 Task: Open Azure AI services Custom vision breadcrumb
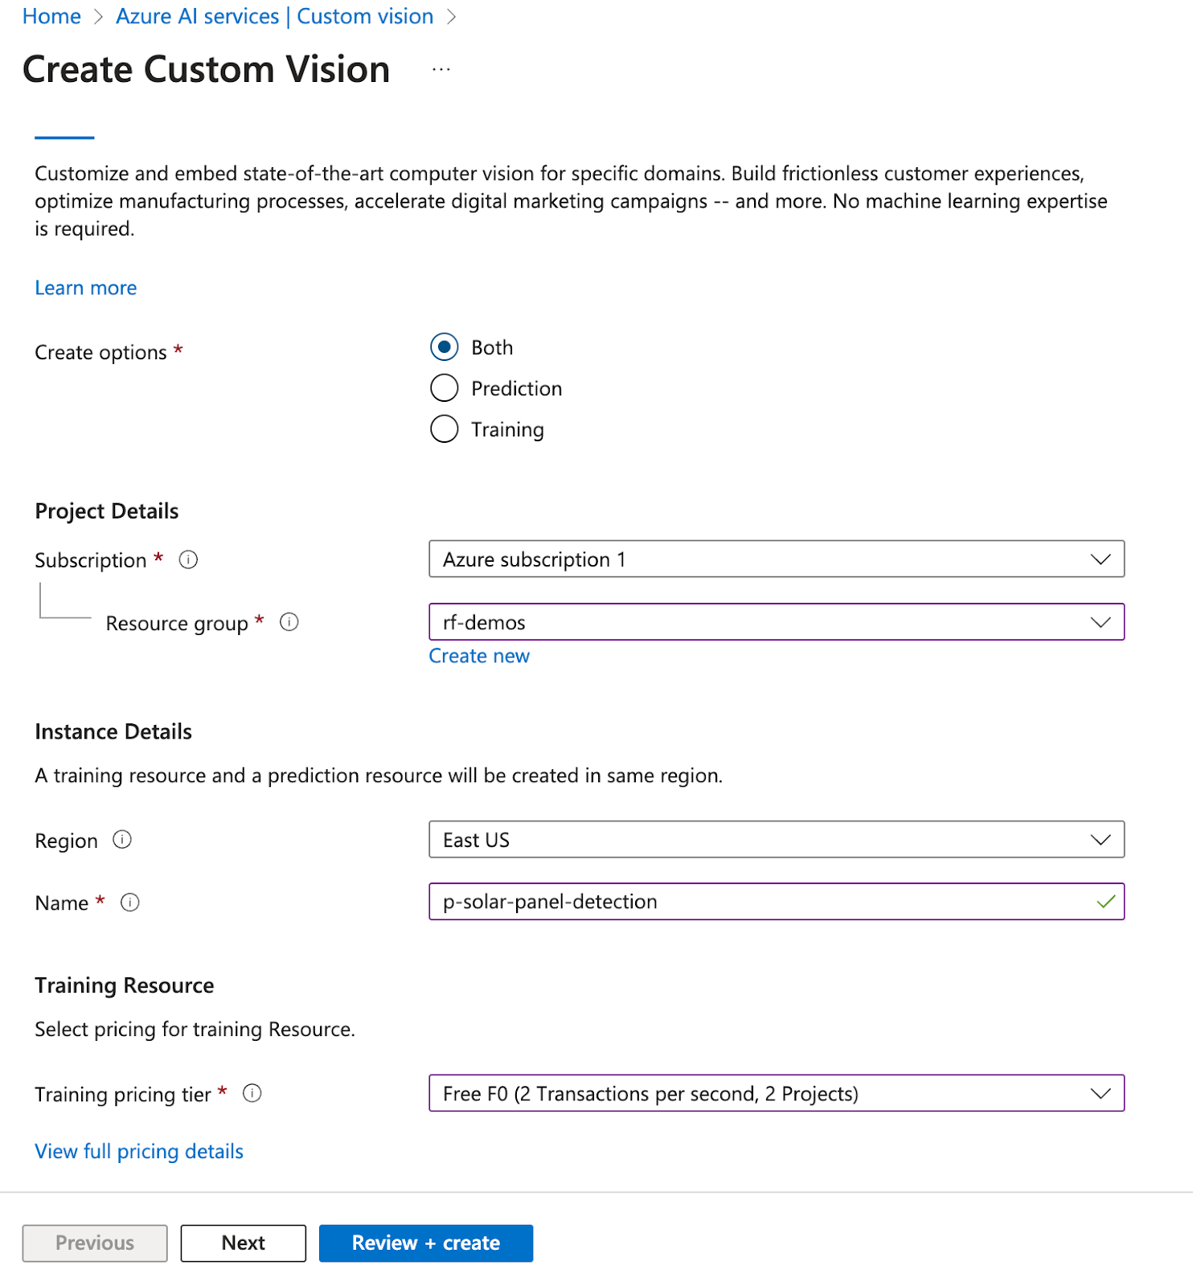pyautogui.click(x=274, y=17)
